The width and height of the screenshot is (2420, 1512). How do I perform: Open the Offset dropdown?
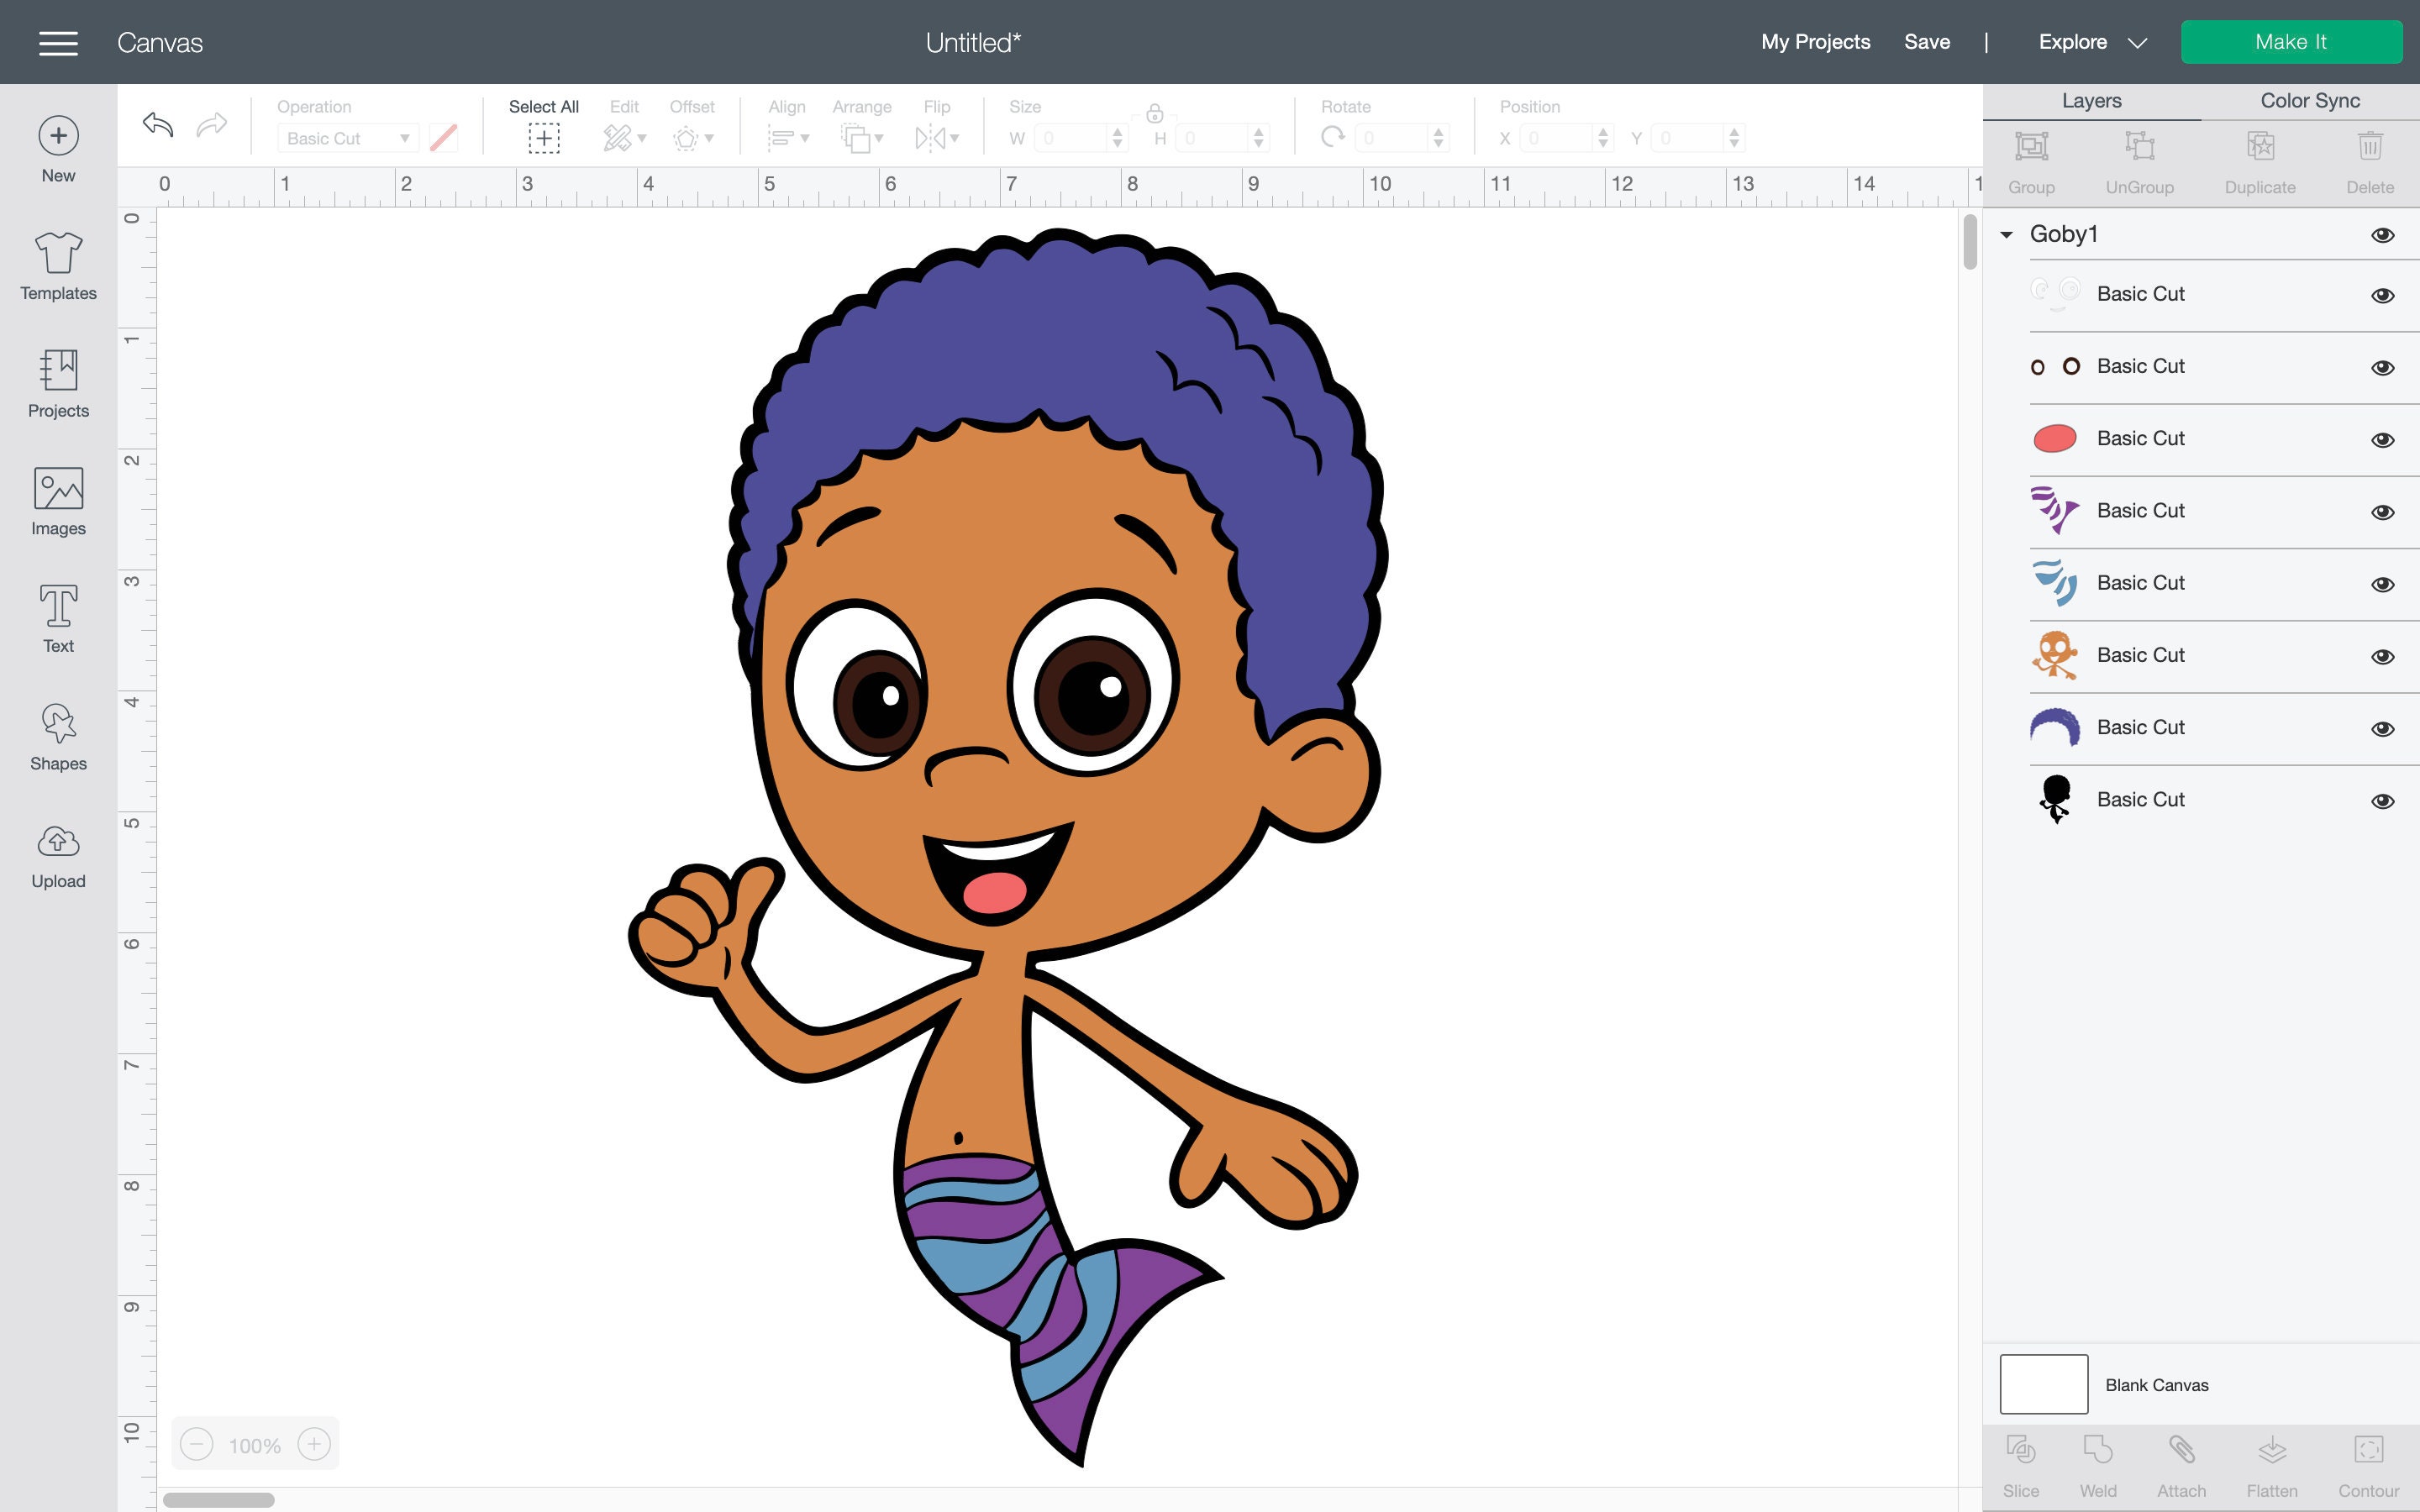pyautogui.click(x=693, y=138)
